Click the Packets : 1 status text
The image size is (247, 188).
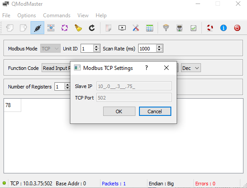point(114,184)
